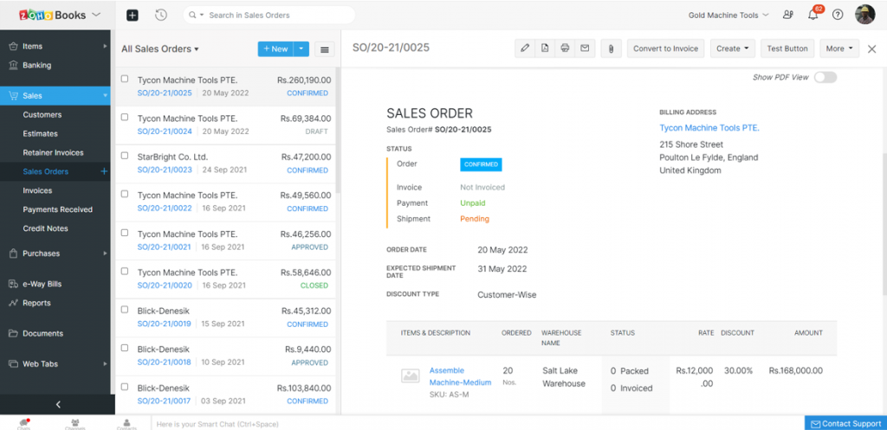Open the notifications bell icon

tap(813, 16)
